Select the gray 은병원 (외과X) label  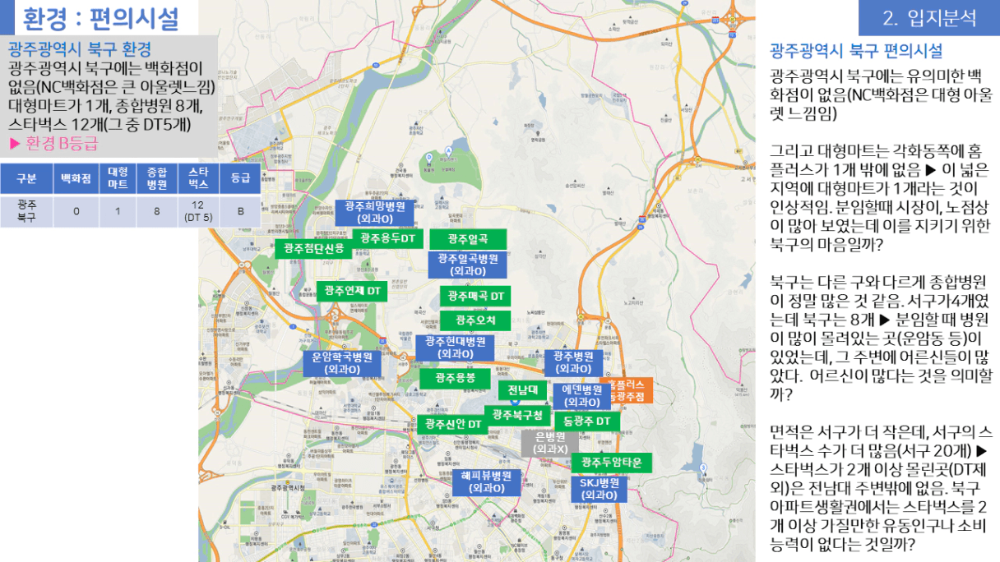point(550,444)
